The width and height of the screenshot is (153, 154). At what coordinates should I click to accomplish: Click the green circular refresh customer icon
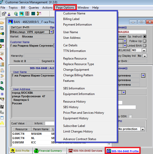[x=16, y=14]
